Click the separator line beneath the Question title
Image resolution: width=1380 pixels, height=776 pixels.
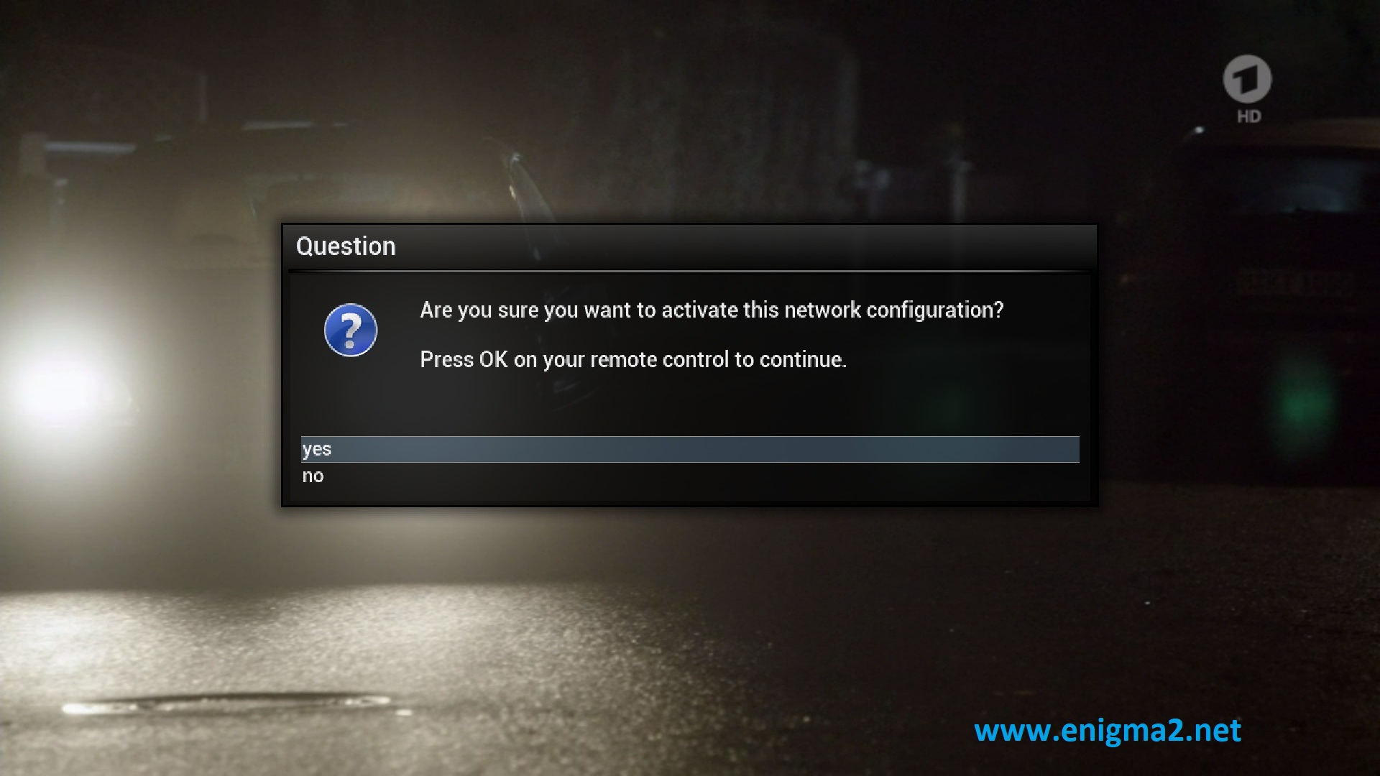point(690,271)
